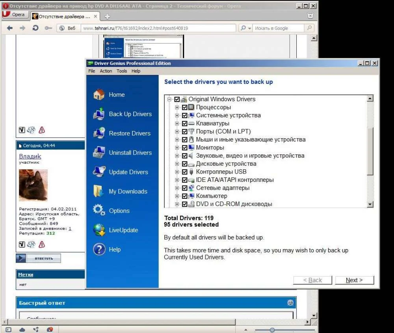The width and height of the screenshot is (394, 333).
Task: Click the Uninstall Drivers icon
Action: pyautogui.click(x=99, y=153)
